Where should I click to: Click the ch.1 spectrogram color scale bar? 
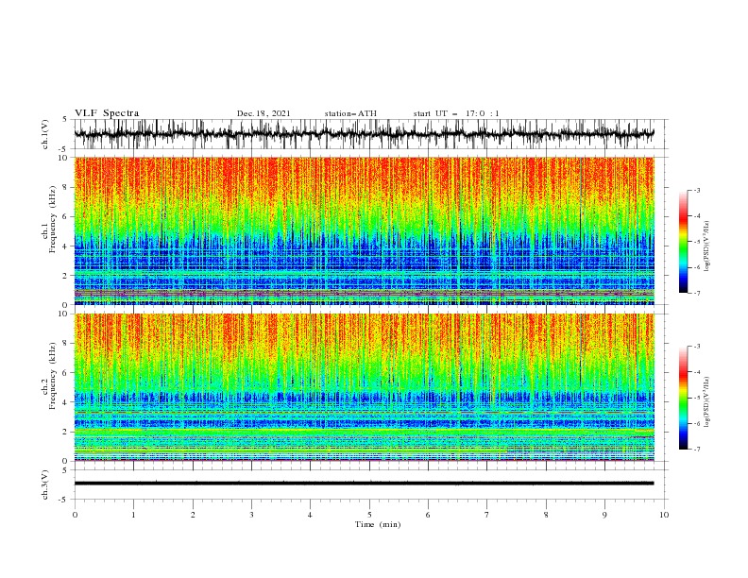tap(683, 242)
